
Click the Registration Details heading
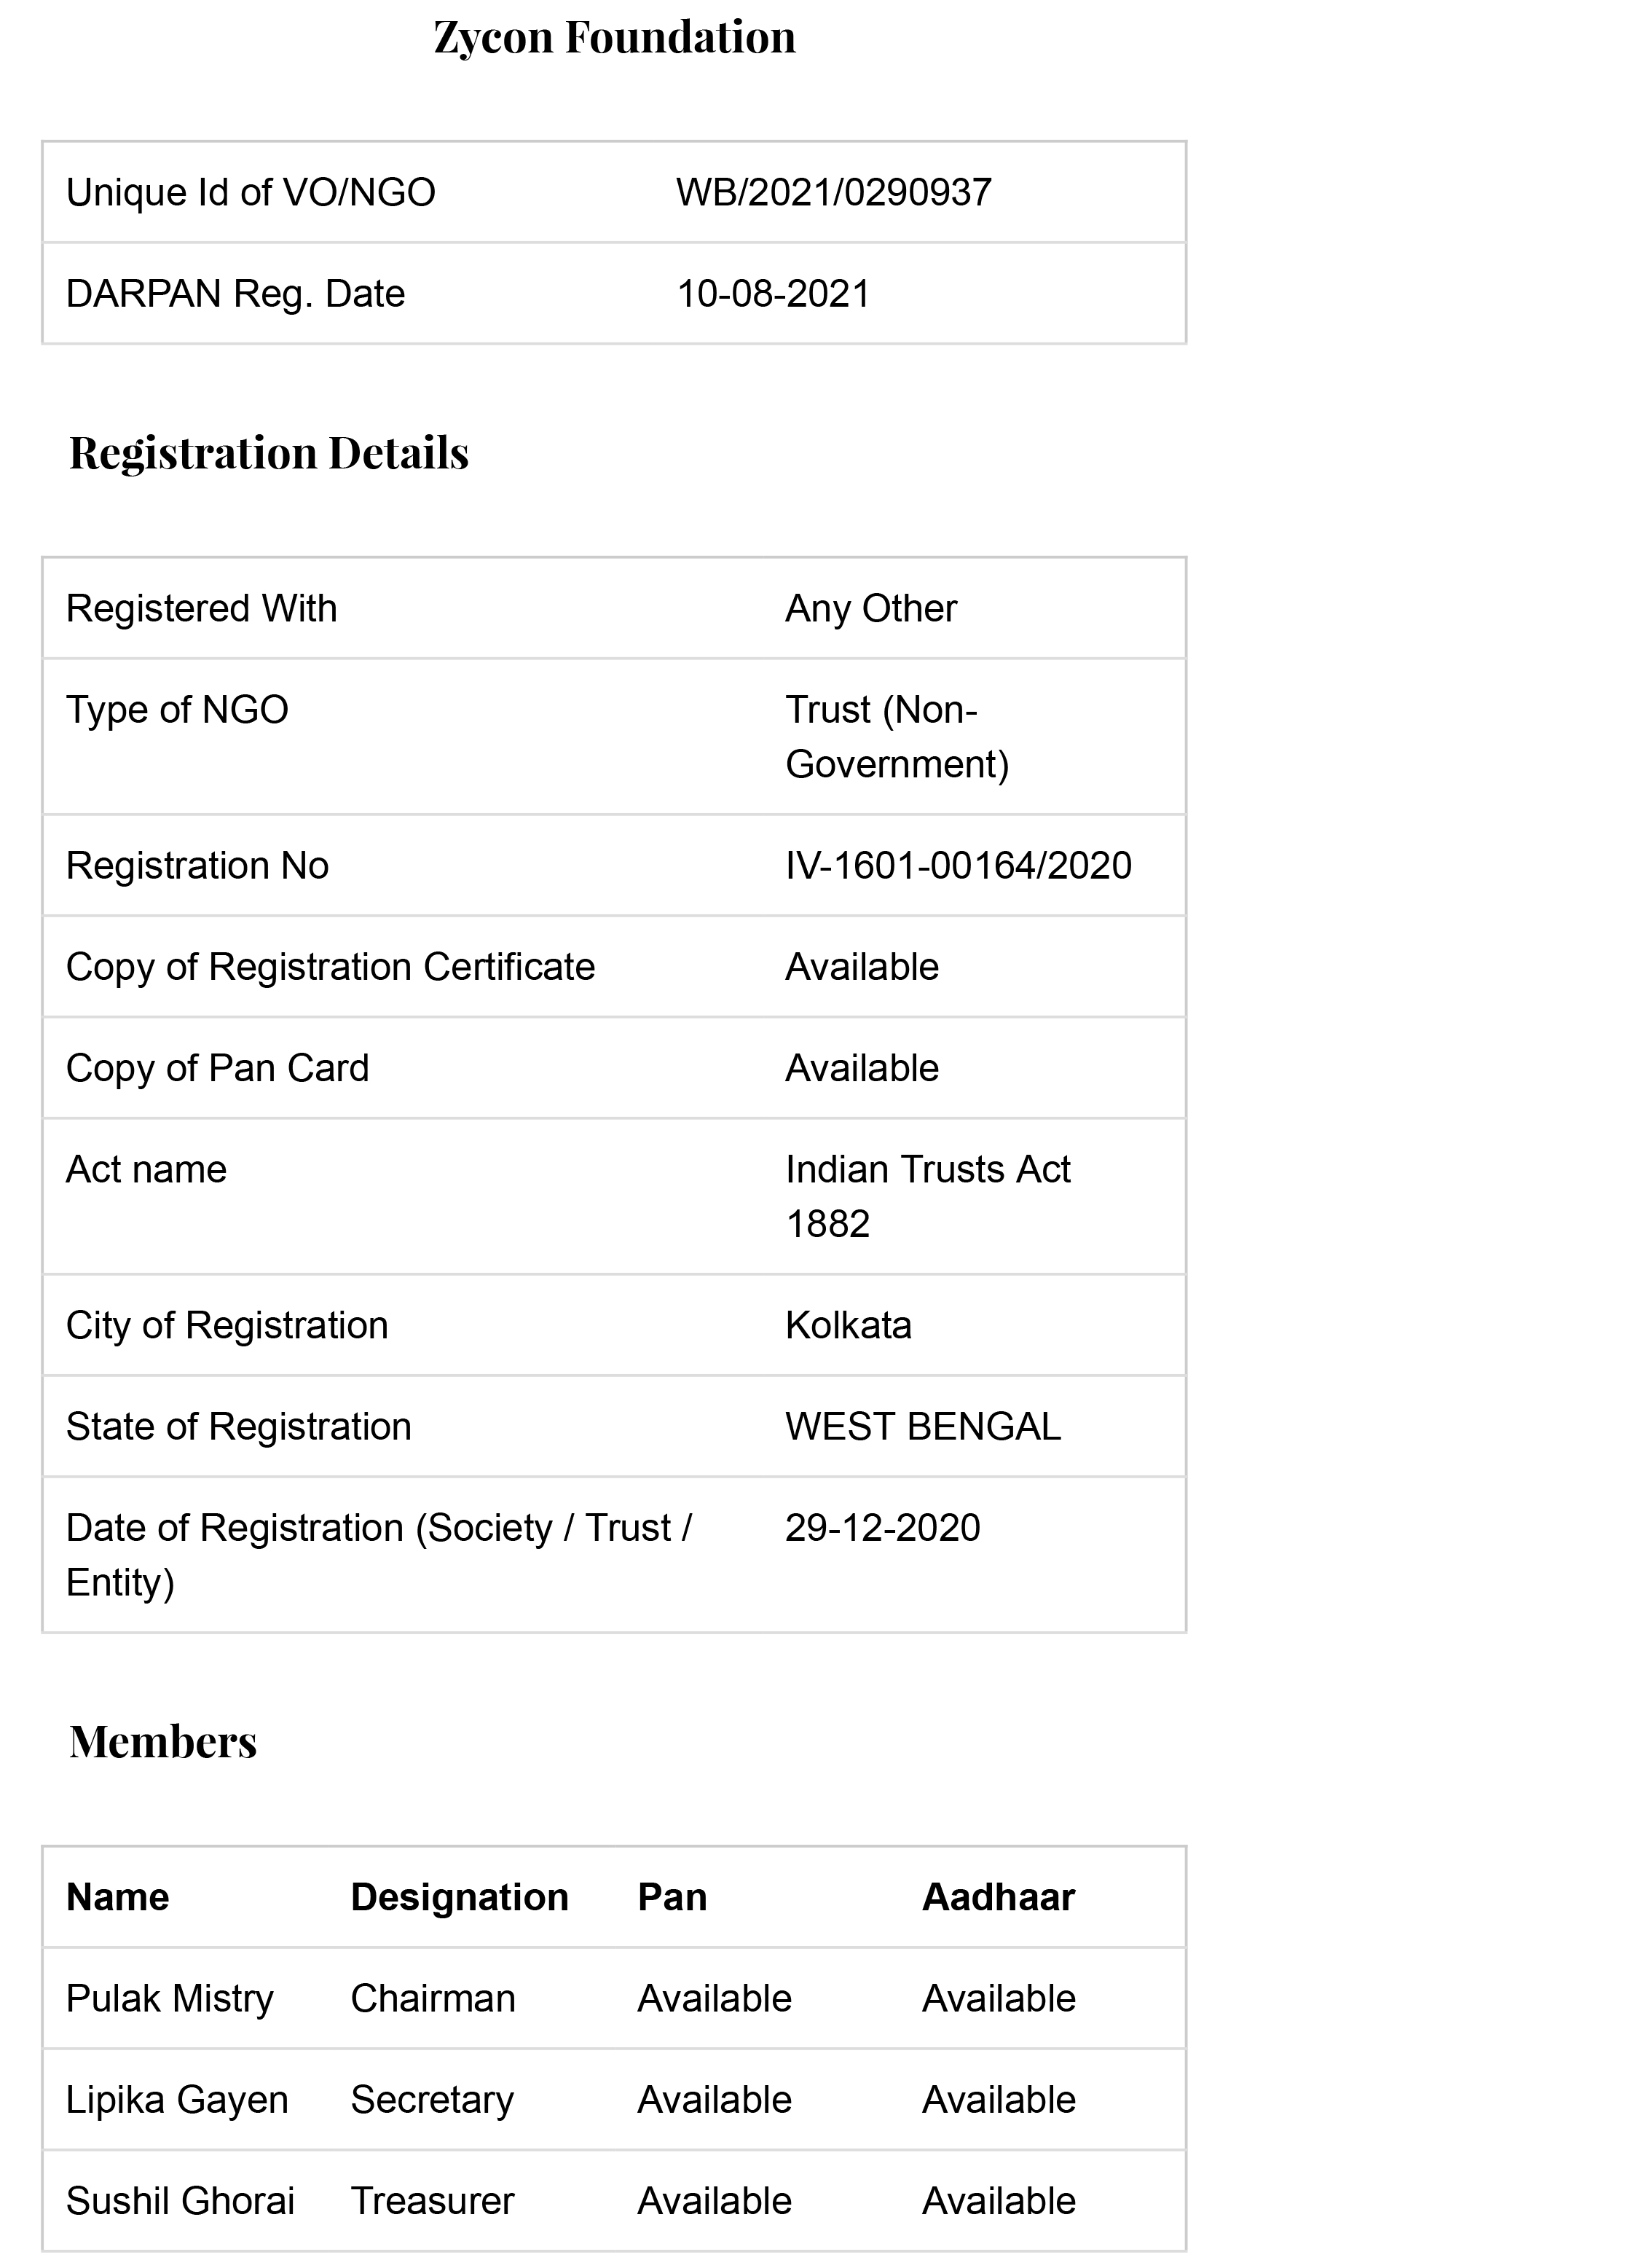268,453
